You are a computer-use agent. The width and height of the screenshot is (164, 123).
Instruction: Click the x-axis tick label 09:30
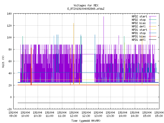[x=13, y=116]
